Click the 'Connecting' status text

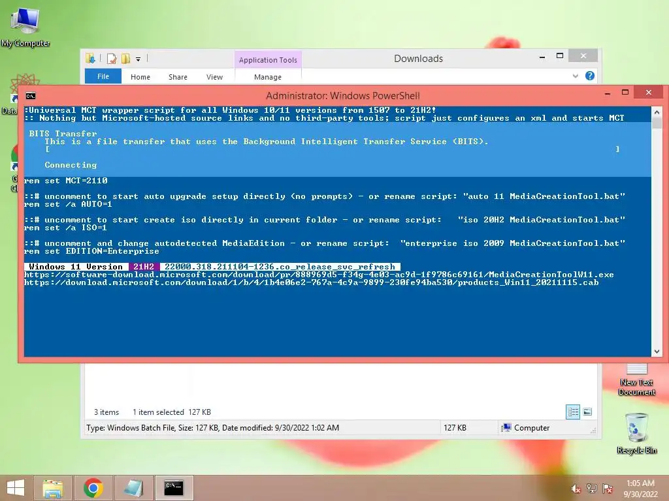71,165
